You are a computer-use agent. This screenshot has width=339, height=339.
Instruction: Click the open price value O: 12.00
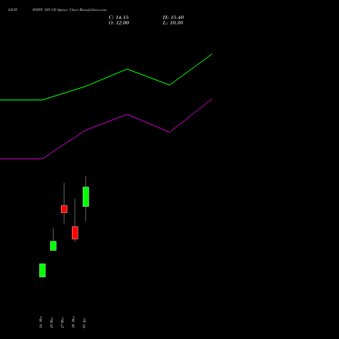(119, 23)
